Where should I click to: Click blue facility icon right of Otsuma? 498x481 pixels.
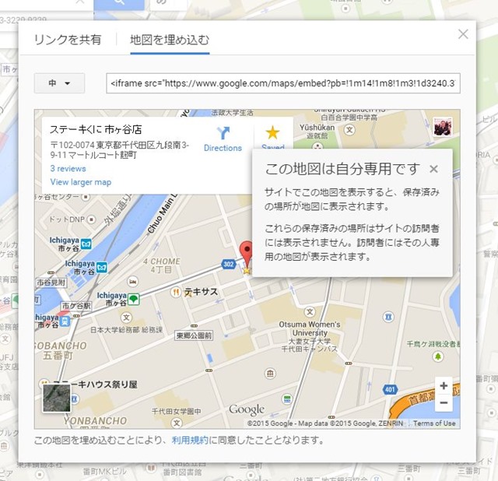[x=388, y=317]
